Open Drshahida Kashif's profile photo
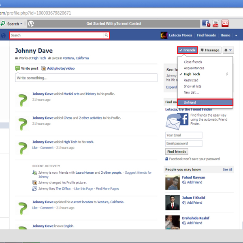 [173, 222]
